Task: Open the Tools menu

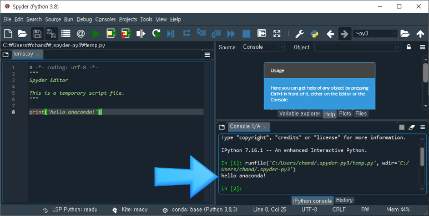Action: pyautogui.click(x=146, y=19)
